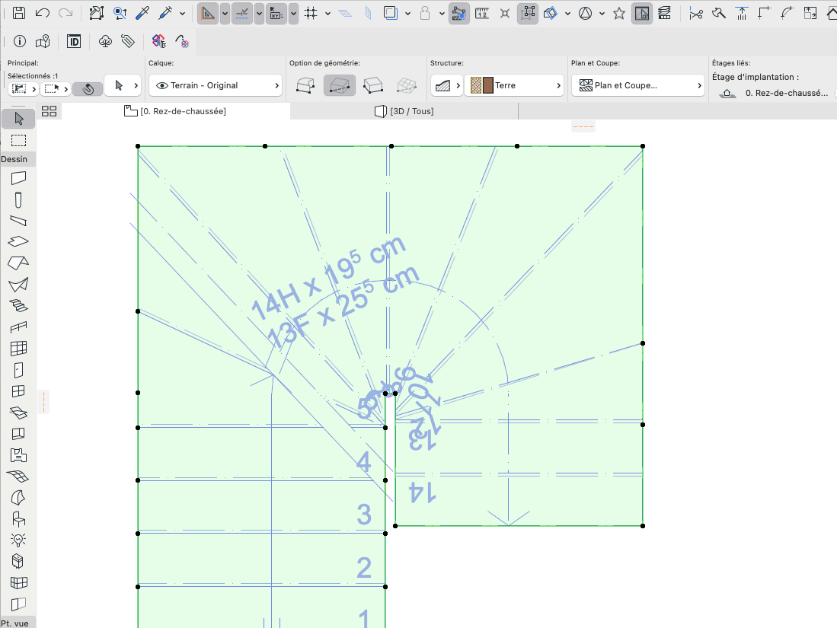Click the fillet curve icon

(787, 14)
